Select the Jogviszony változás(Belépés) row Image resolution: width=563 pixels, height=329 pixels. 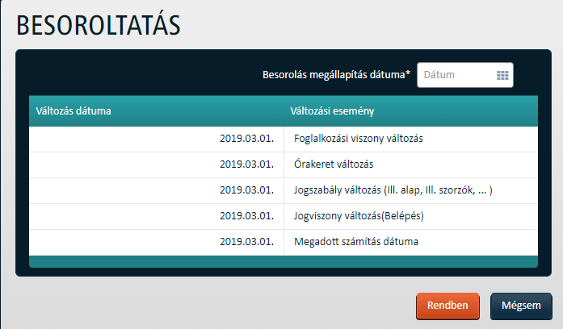pyautogui.click(x=284, y=216)
